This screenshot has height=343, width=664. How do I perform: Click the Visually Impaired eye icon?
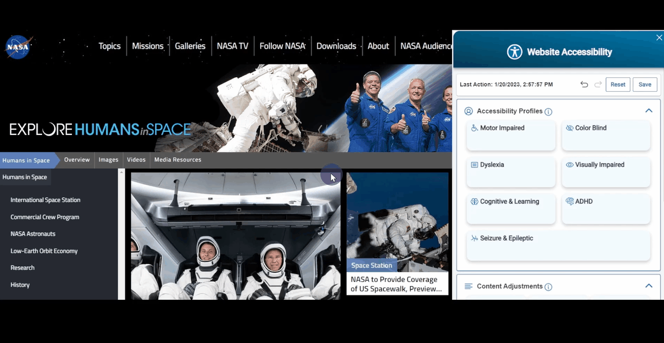coord(569,165)
